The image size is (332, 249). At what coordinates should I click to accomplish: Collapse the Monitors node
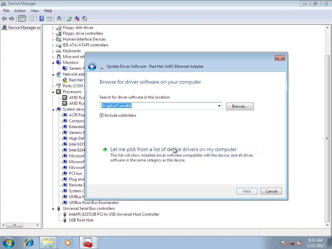[x=53, y=63]
